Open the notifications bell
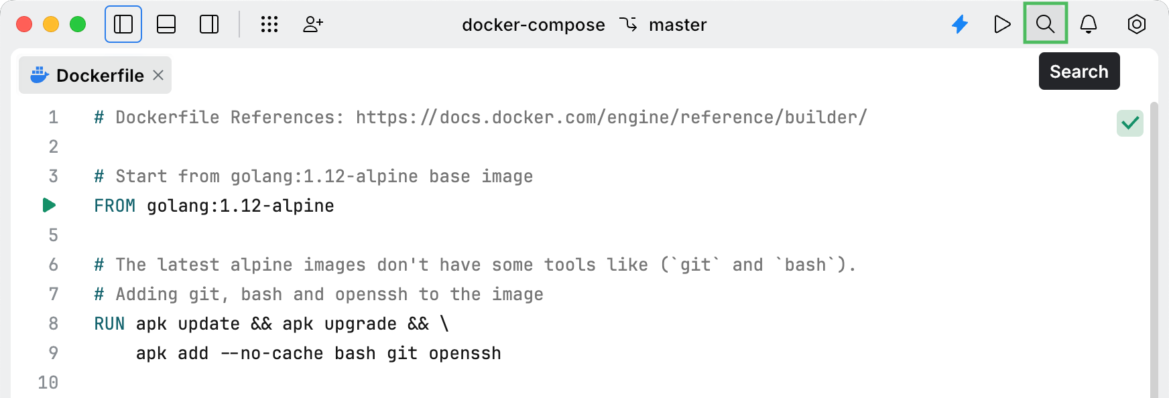 pos(1087,24)
